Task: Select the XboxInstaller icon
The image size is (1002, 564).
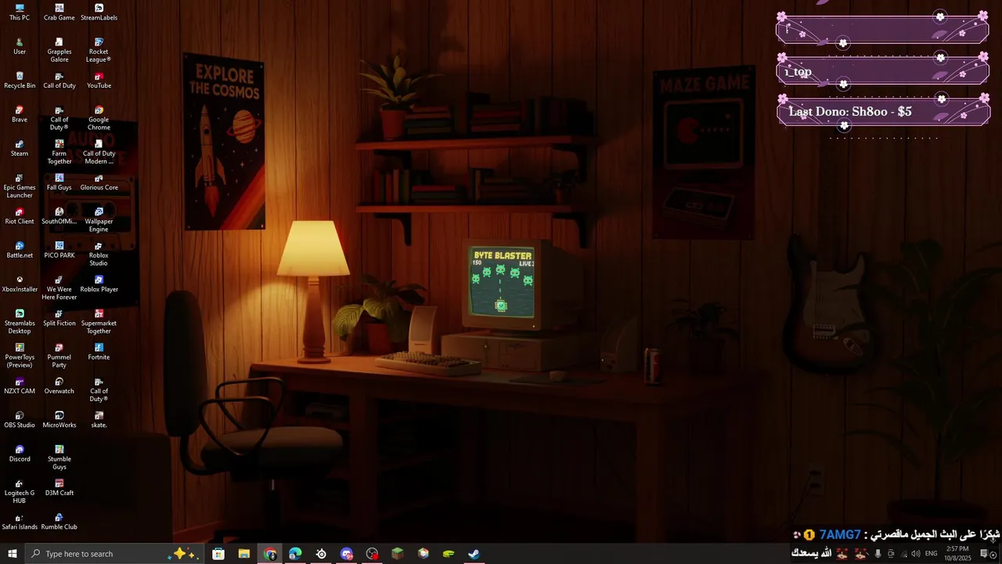Action: 20,284
